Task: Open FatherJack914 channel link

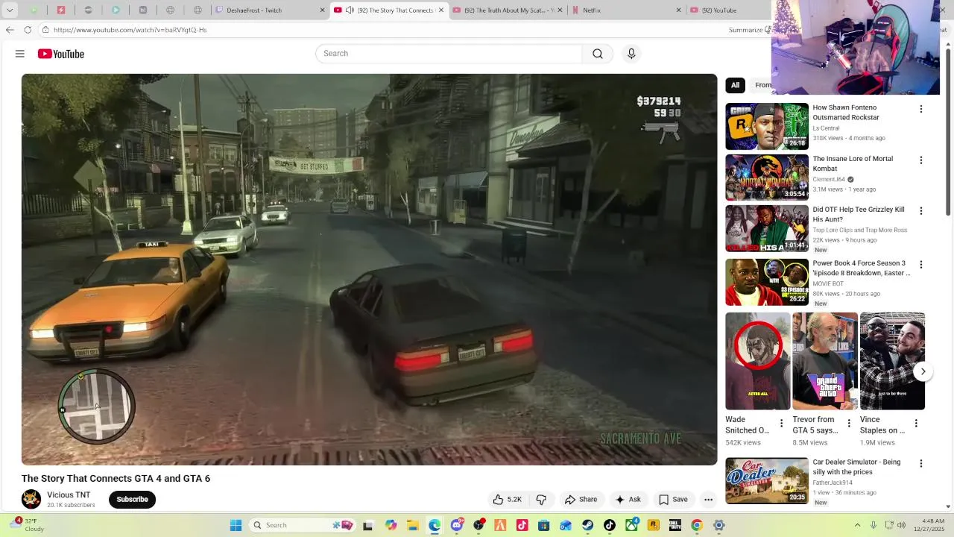Action: [x=835, y=483]
